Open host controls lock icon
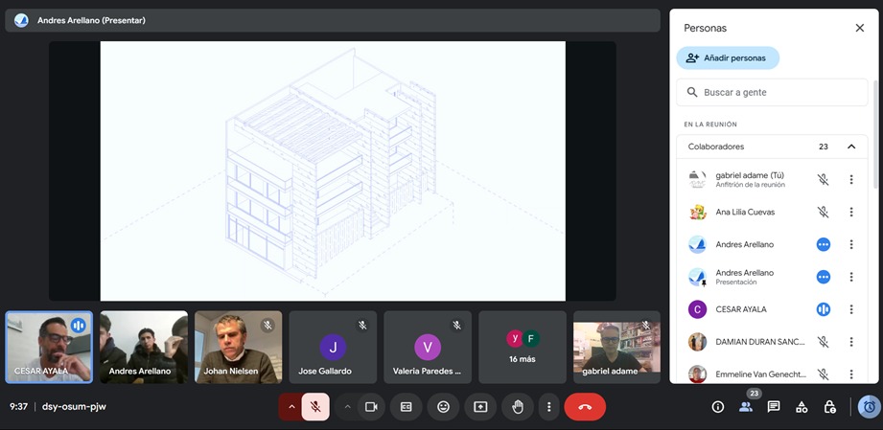Screen dimensions: 883x430 (x=829, y=407)
